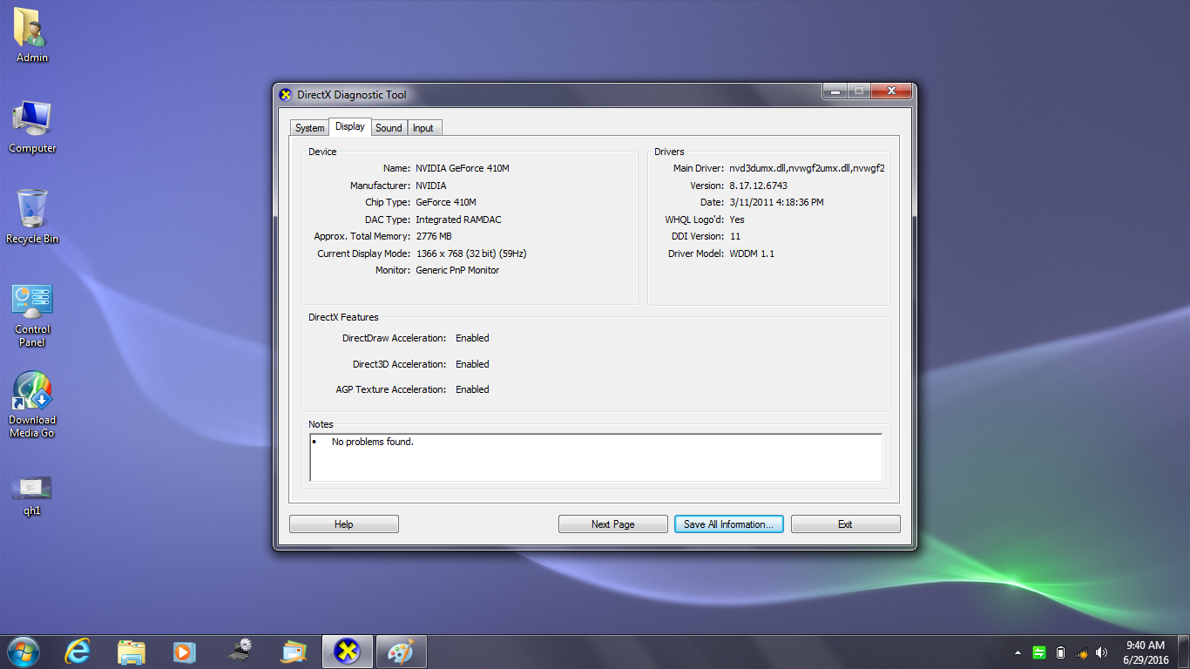The image size is (1190, 669).
Task: Click inside the Notes text box
Action: tap(596, 457)
